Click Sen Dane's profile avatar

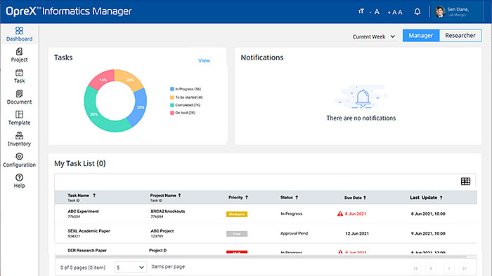pyautogui.click(x=439, y=12)
